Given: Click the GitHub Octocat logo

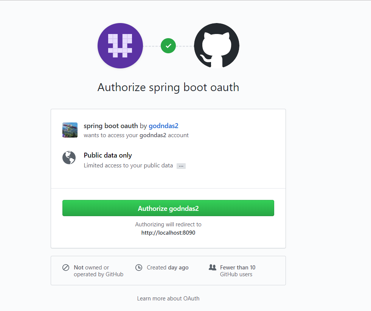Looking at the screenshot, I should click(x=216, y=45).
